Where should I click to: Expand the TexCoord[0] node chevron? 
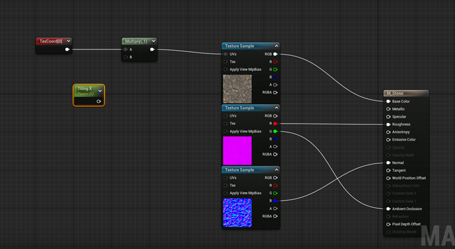pyautogui.click(x=68, y=41)
